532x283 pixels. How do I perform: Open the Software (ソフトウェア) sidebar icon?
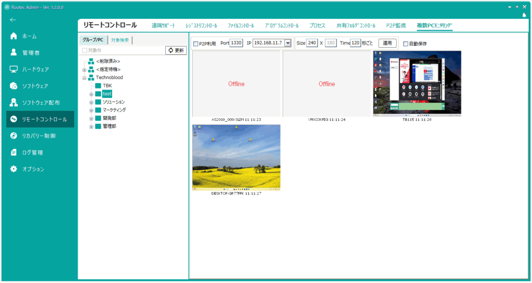tap(14, 86)
